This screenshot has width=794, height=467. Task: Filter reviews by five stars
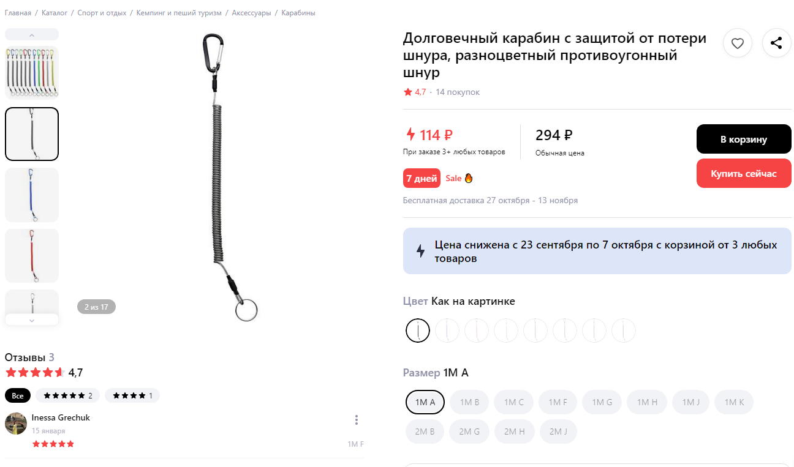68,395
